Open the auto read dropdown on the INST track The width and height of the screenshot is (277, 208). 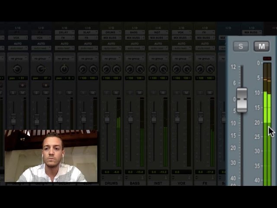pyautogui.click(x=158, y=48)
